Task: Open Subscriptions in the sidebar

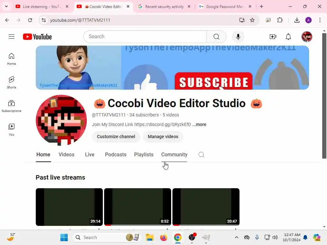Action: pos(11,106)
